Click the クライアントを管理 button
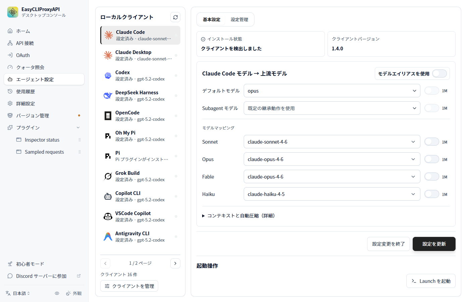The width and height of the screenshot is (468, 302). click(x=129, y=286)
